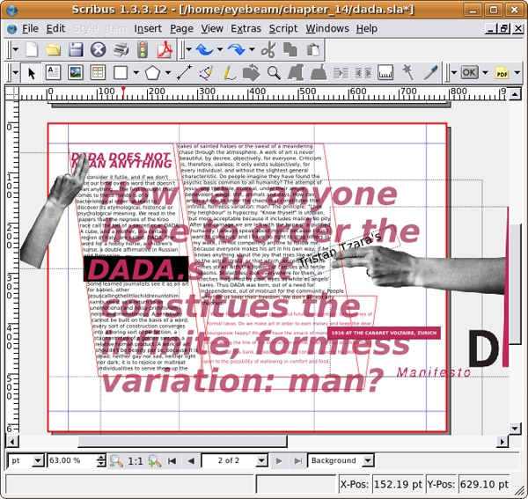Viewport: 528px width, 499px height.
Task: Select the Rotate Item tool
Action: point(251,73)
